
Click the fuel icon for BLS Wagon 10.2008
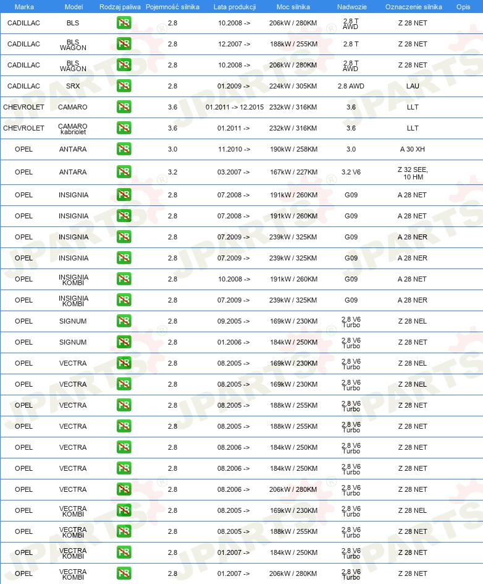[124, 65]
